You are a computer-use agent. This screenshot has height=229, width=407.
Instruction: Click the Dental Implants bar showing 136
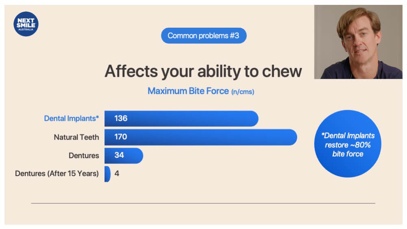[x=181, y=119]
